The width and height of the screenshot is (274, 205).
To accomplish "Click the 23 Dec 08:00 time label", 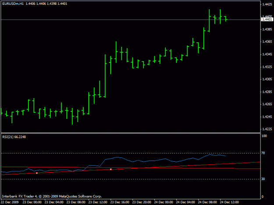I will [76, 202].
